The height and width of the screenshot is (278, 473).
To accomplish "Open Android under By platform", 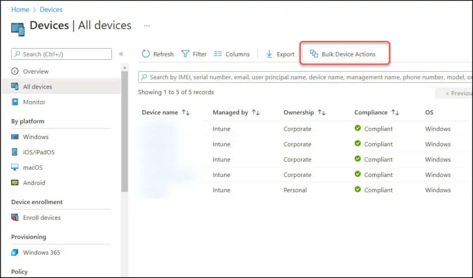I will point(61,183).
